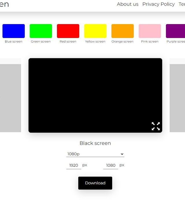The height and width of the screenshot is (200, 185).
Task: Open the Privacy Policy page
Action: [158, 4]
